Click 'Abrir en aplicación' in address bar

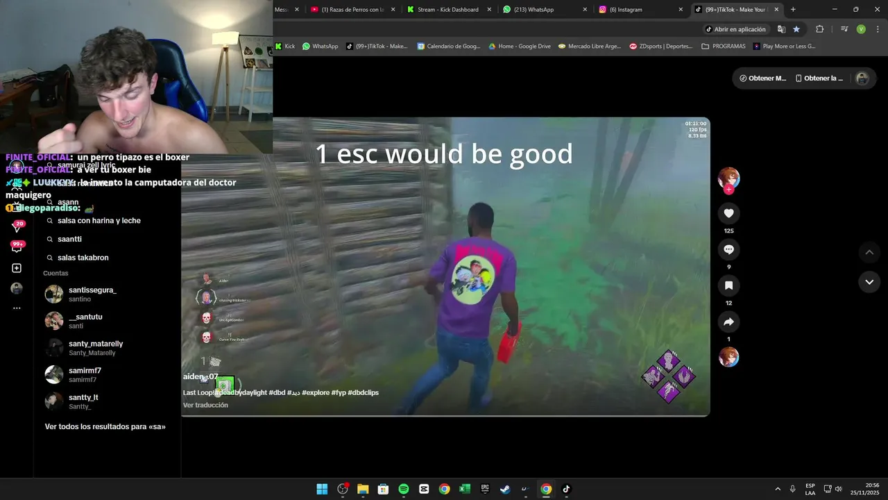(x=735, y=29)
